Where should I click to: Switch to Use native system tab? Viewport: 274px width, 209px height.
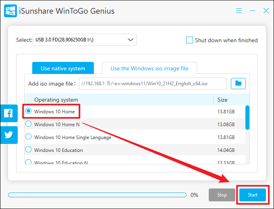[63, 68]
